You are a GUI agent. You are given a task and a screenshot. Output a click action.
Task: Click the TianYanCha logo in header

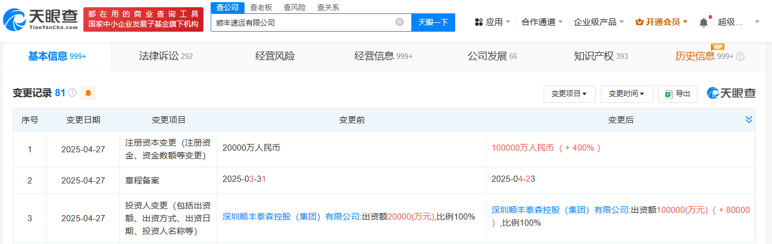tap(40, 19)
